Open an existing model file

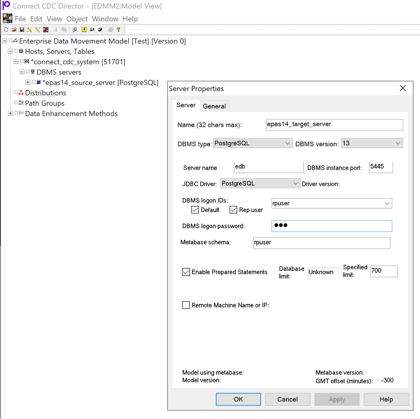[x=14, y=30]
